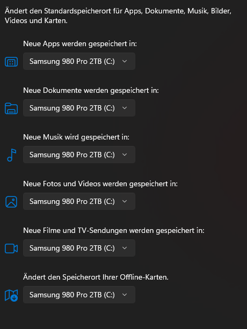247x329 pixels.
Task: Expand the chevron arrow in the Apps dropdown
Action: [x=125, y=61]
